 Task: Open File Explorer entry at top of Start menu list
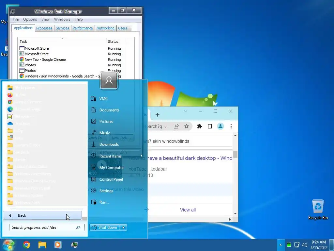click(21, 88)
